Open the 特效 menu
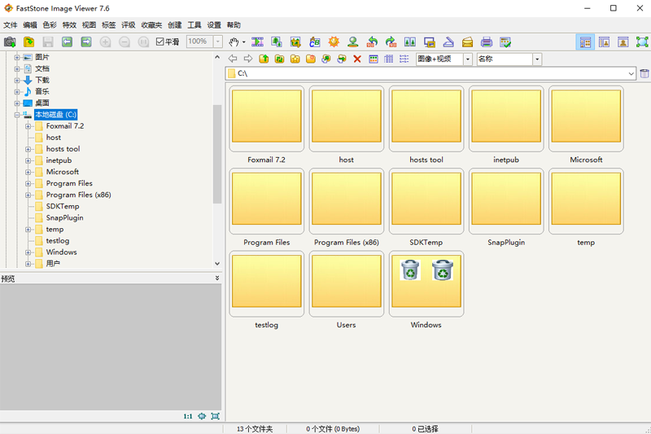This screenshot has height=434, width=651. point(70,25)
